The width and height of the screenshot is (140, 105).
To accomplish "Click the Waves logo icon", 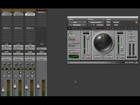I will (69, 28).
